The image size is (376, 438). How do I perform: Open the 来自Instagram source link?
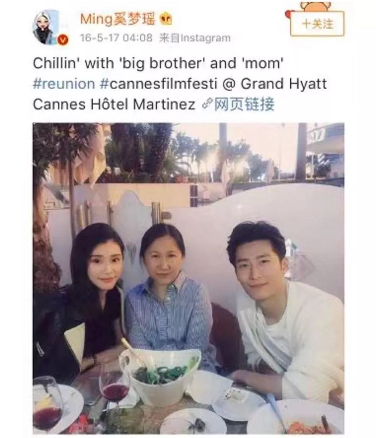pyautogui.click(x=195, y=38)
